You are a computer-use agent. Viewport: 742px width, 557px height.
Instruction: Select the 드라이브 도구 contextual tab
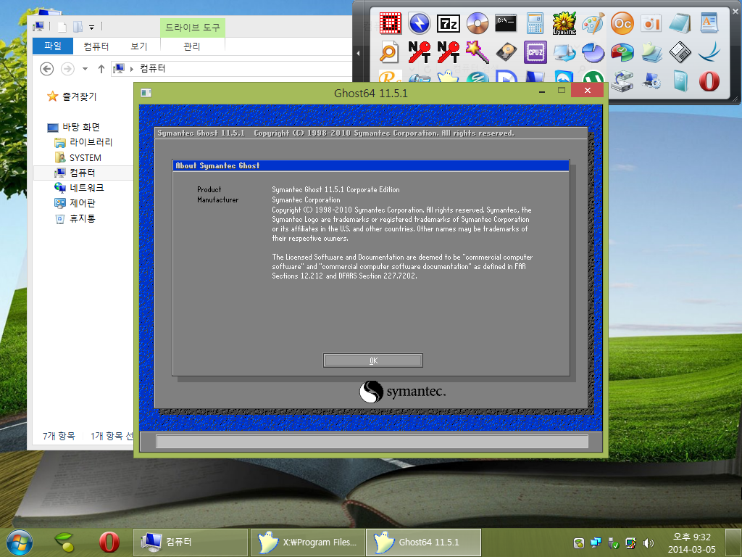pyautogui.click(x=193, y=27)
